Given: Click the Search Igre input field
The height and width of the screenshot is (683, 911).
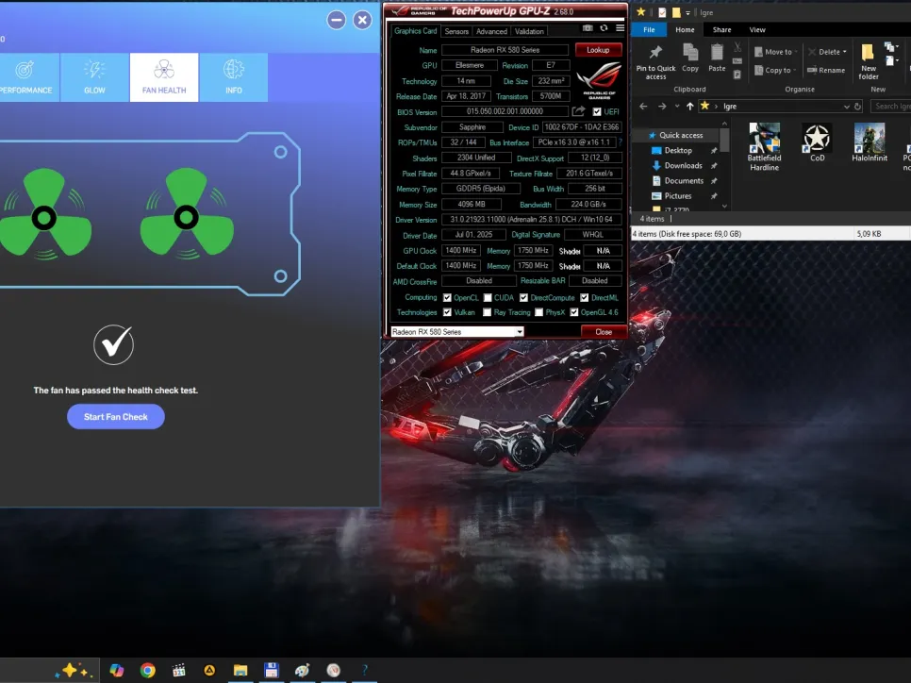Looking at the screenshot, I should click(x=890, y=107).
